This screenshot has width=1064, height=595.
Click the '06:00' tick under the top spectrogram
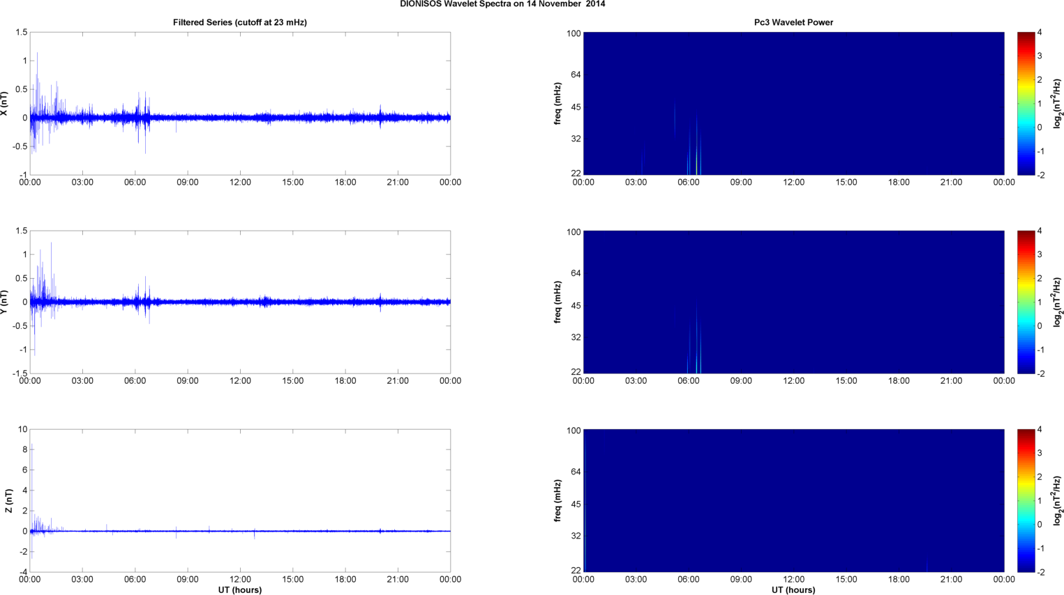689,183
